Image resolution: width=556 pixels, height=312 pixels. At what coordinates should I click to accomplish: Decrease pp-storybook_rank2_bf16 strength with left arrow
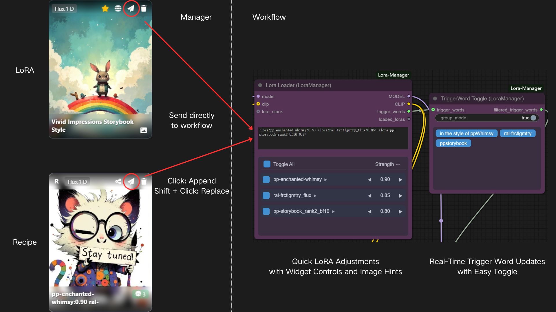(370, 211)
